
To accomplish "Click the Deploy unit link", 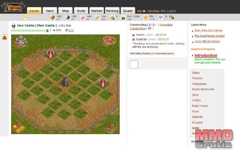I will 146,54.
